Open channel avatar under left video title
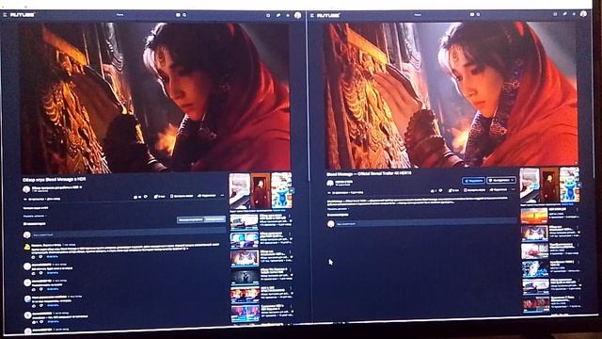 tap(26, 189)
